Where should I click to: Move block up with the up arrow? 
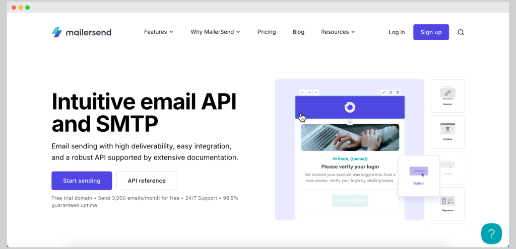pyautogui.click(x=309, y=93)
